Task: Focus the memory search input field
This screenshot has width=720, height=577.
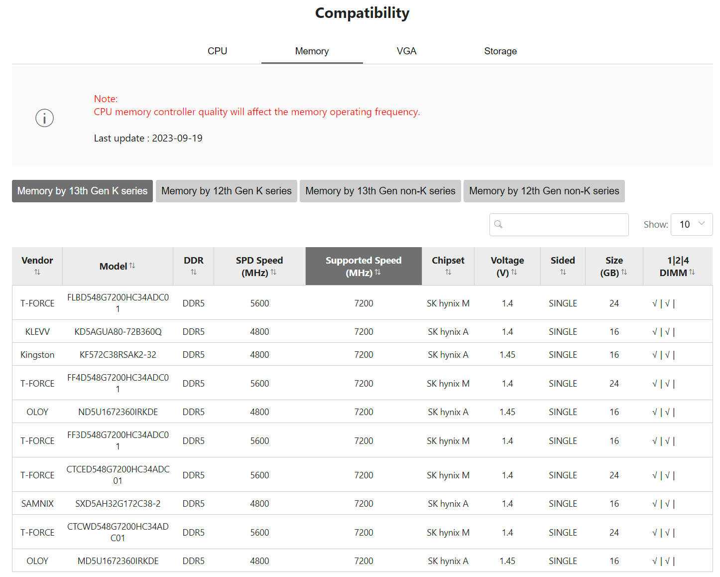Action: click(559, 224)
